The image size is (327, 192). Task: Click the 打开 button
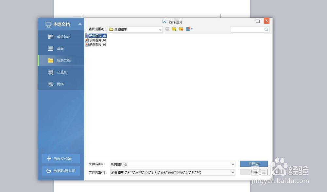254,164
